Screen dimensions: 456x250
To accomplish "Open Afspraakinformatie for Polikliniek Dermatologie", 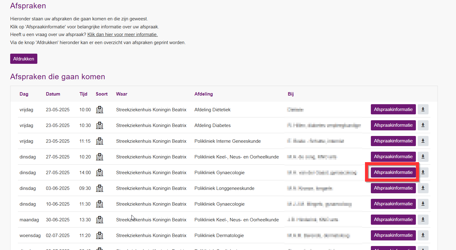I will (x=393, y=235).
